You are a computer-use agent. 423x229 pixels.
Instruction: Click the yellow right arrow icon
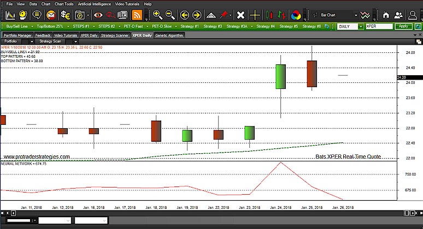[197, 15]
